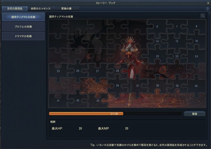Pick puzzle piece number 16
Screen dimensions: 211x149
(x=197, y=41)
